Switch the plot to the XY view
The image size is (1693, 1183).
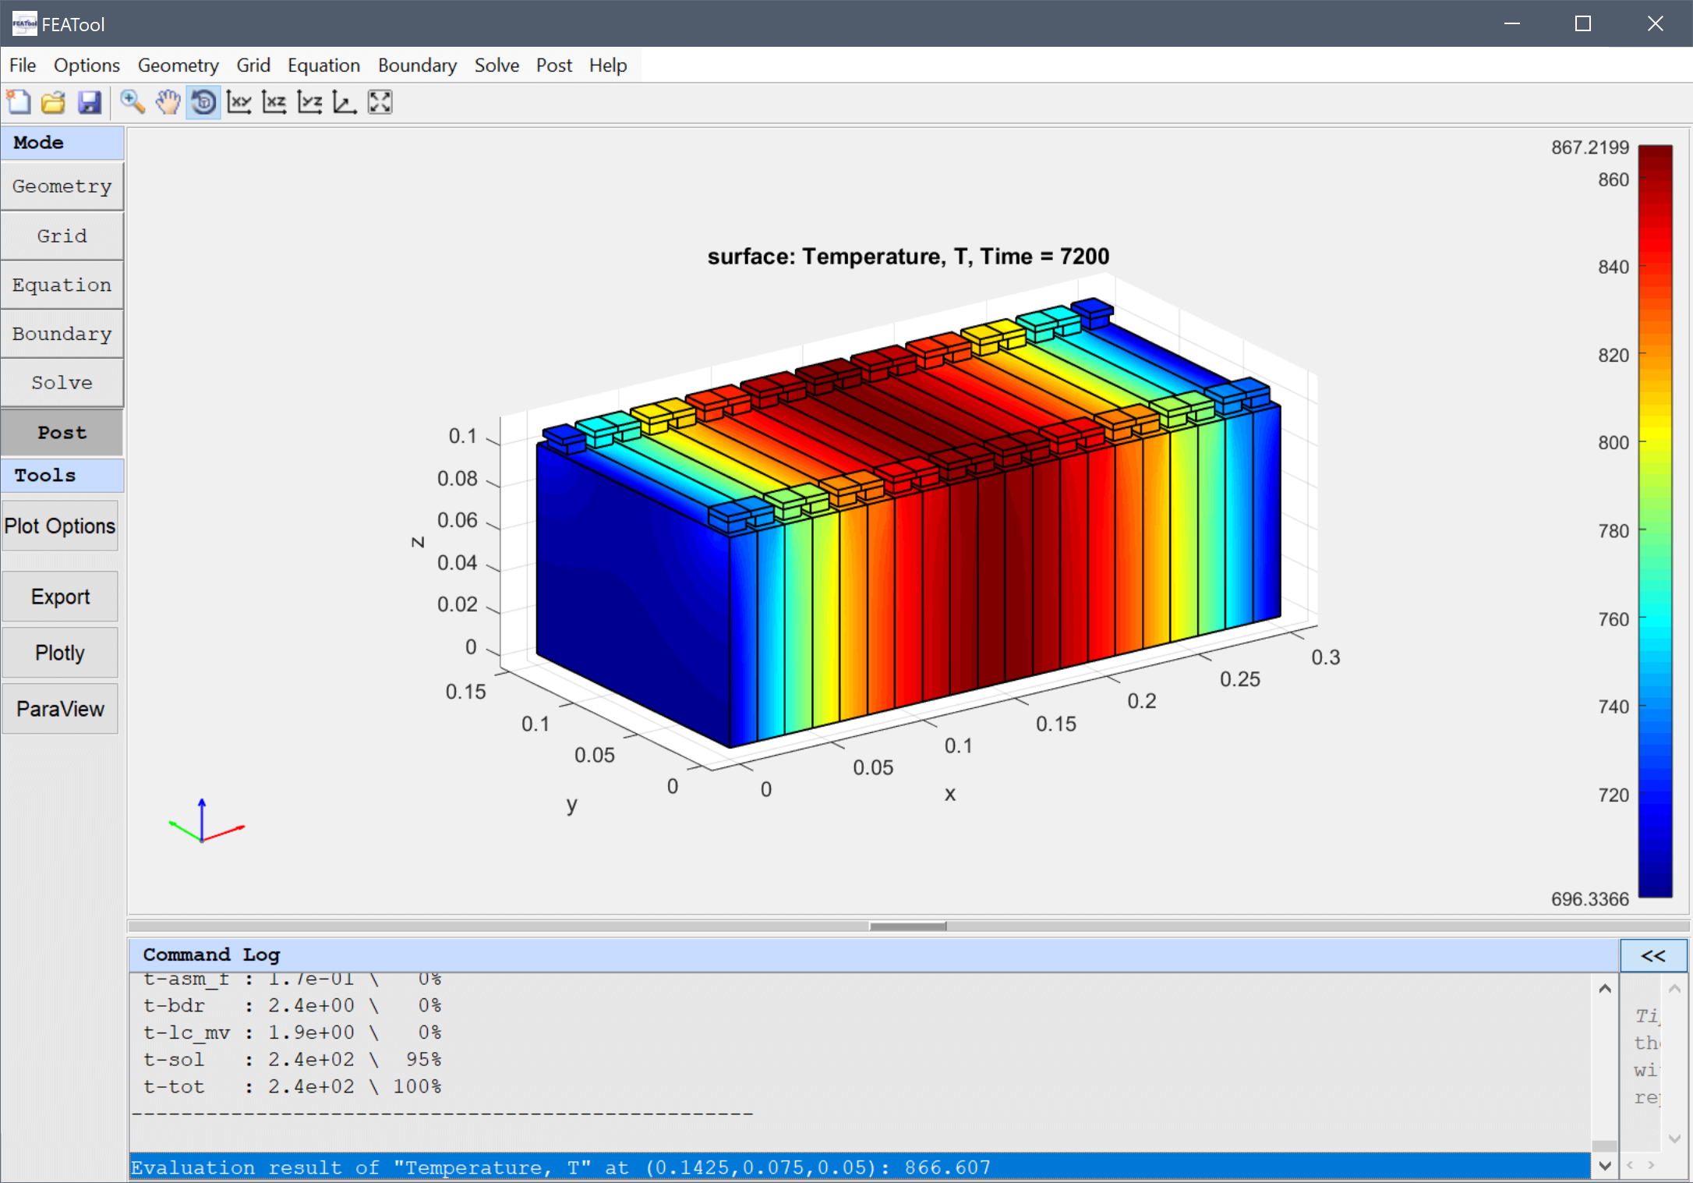[239, 102]
